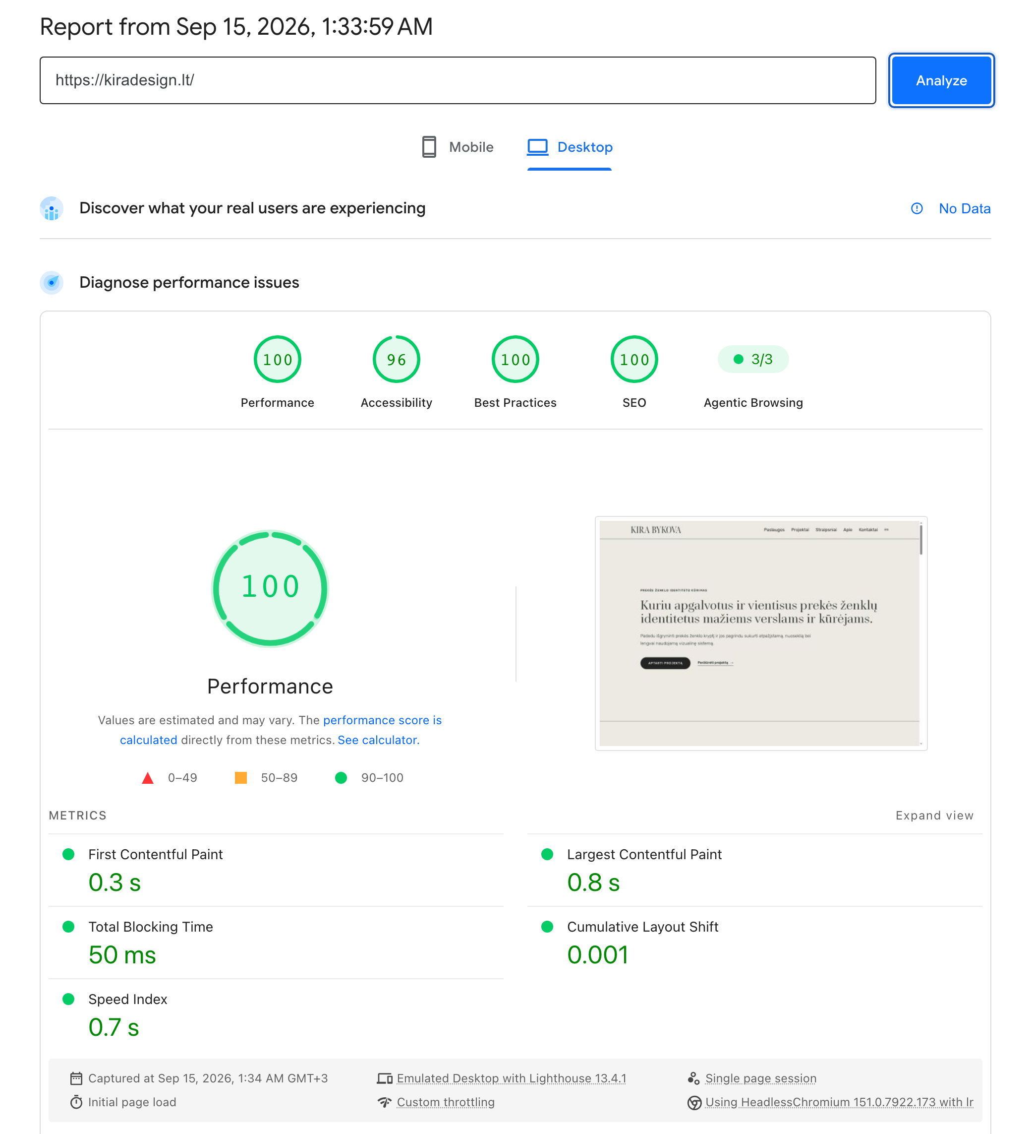Click the Cumulative Layout Shift metric
This screenshot has width=1031, height=1134.
tap(754, 942)
